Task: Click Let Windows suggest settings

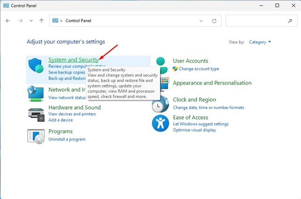Action: (201, 124)
